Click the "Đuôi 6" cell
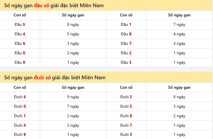 click(x=20, y=97)
